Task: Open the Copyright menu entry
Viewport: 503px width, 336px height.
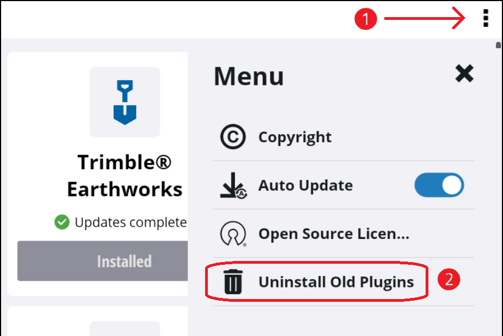Action: pyautogui.click(x=295, y=137)
